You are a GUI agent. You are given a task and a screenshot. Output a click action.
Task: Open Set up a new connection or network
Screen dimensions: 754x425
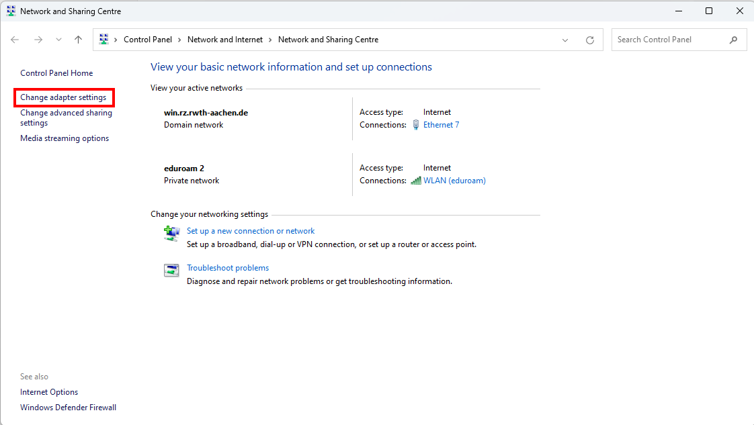tap(251, 231)
